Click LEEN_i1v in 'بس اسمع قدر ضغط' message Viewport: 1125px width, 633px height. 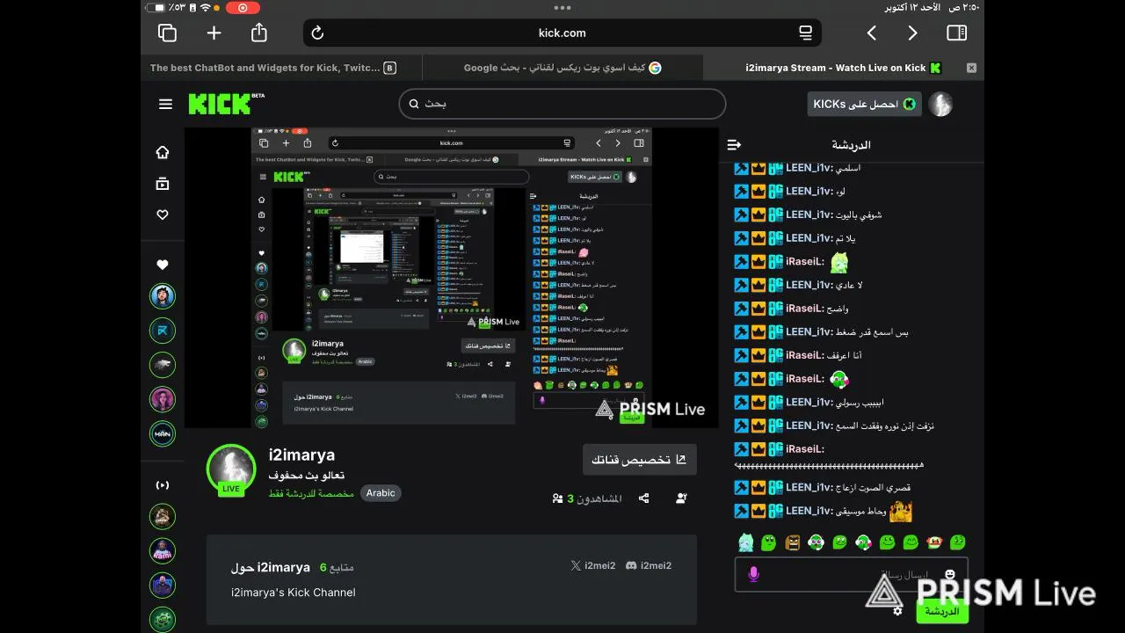click(809, 332)
